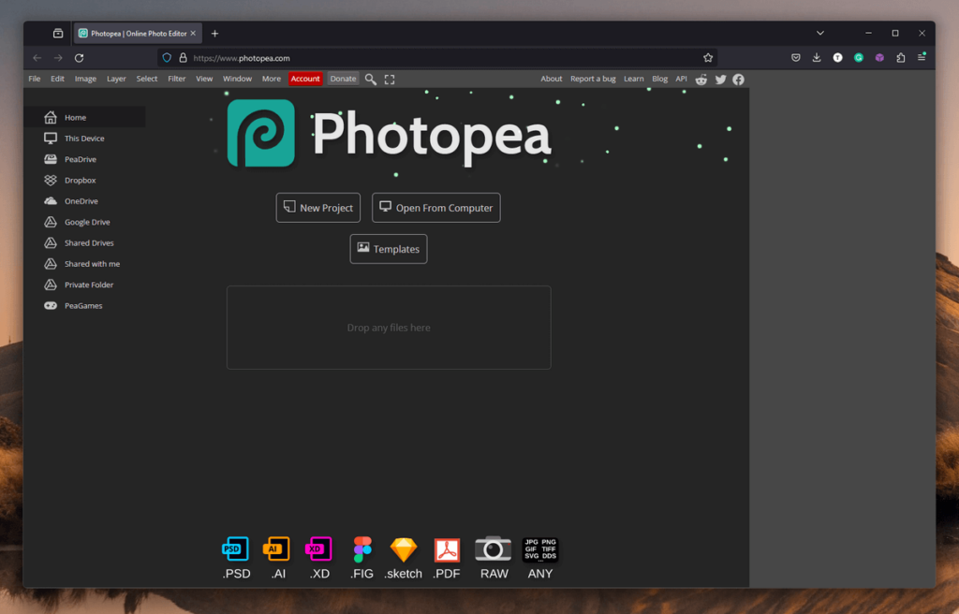This screenshot has height=614, width=959.
Task: Open the API link
Action: tap(681, 79)
